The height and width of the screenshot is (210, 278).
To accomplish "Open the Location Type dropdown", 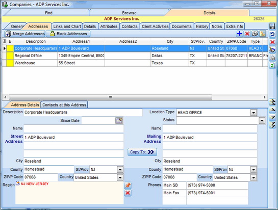I will [254, 113].
